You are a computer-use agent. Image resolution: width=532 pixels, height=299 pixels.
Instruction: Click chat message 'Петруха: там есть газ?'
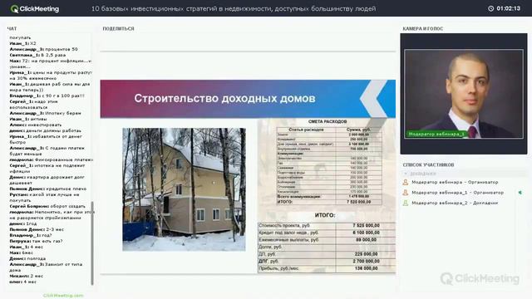click(x=36, y=241)
